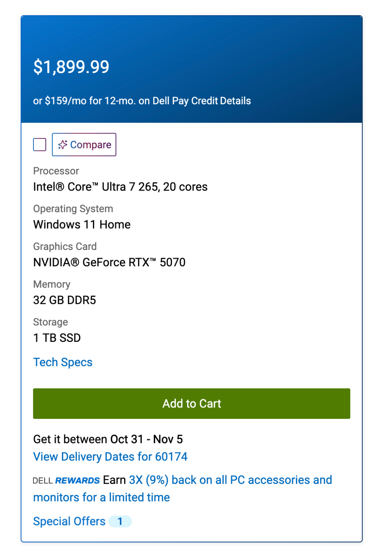
Task: View Delivery Dates for 60174
Action: pyautogui.click(x=110, y=456)
